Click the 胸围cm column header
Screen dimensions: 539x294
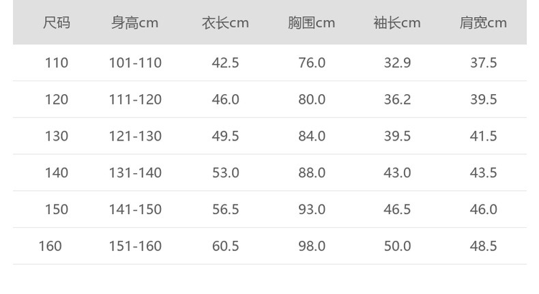click(311, 23)
